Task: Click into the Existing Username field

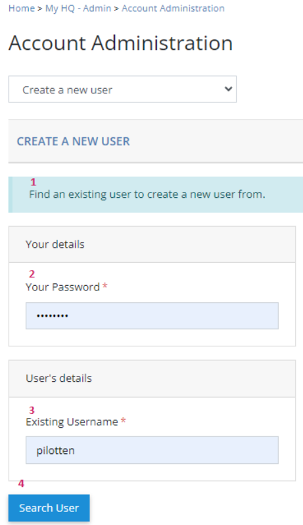Action: tap(152, 450)
